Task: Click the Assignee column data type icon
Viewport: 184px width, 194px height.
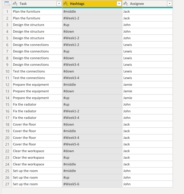Action: point(126,4)
